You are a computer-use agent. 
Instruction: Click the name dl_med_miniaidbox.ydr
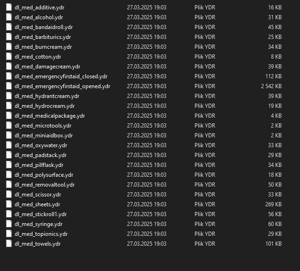44,135
